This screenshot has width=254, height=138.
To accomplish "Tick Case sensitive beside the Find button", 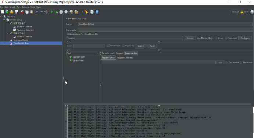I will tap(227, 62).
